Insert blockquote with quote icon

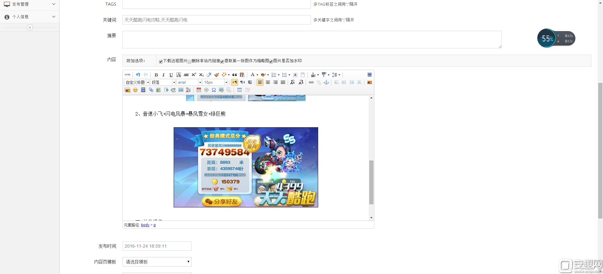(x=235, y=75)
